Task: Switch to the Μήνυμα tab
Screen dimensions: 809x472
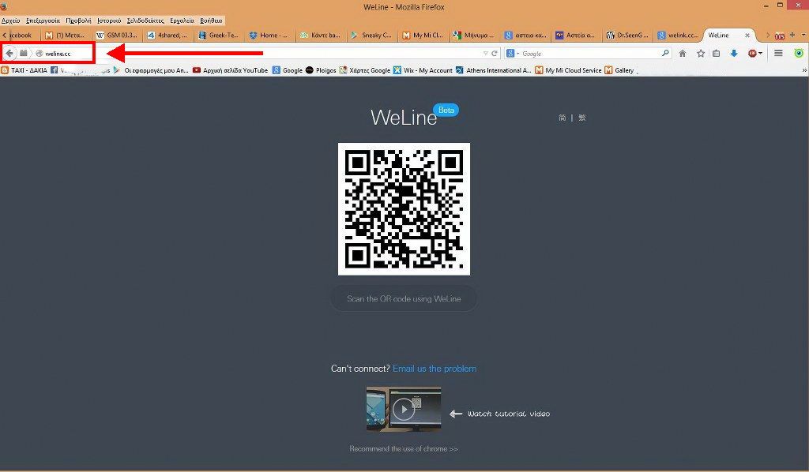Action: (x=474, y=35)
